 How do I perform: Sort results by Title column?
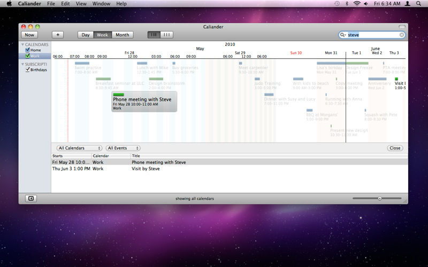pos(269,156)
